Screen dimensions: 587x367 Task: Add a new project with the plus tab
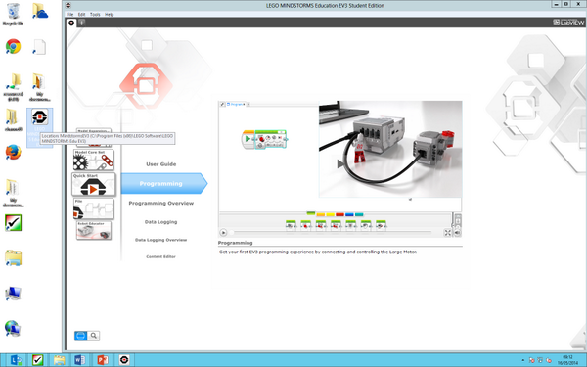(81, 23)
